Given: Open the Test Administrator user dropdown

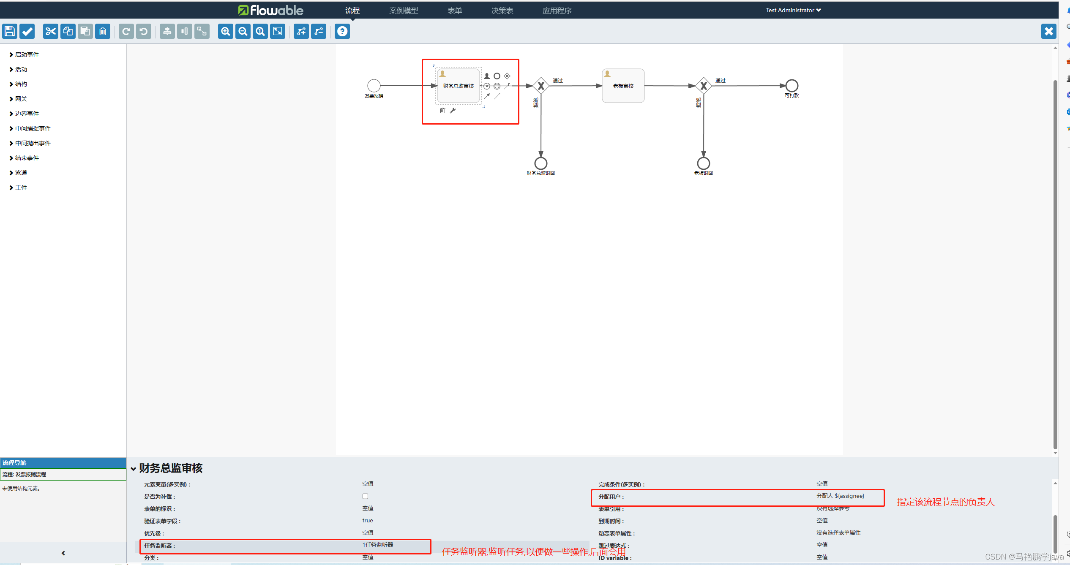Looking at the screenshot, I should (x=793, y=10).
